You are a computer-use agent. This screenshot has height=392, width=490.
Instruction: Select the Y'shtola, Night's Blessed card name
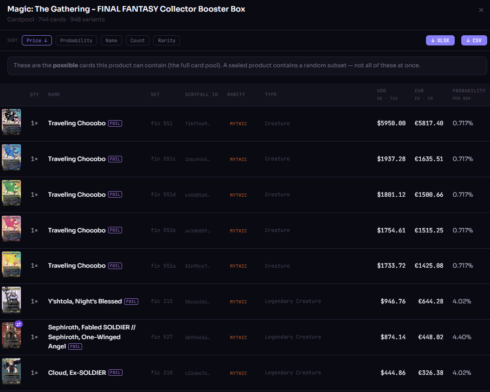coord(85,302)
